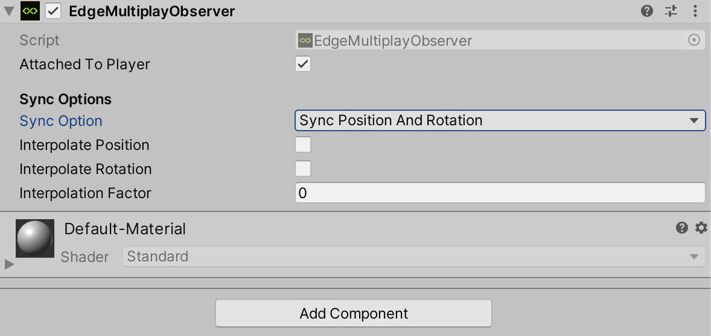Click the Interpolation Factor input field
This screenshot has height=336, width=711.
500,193
